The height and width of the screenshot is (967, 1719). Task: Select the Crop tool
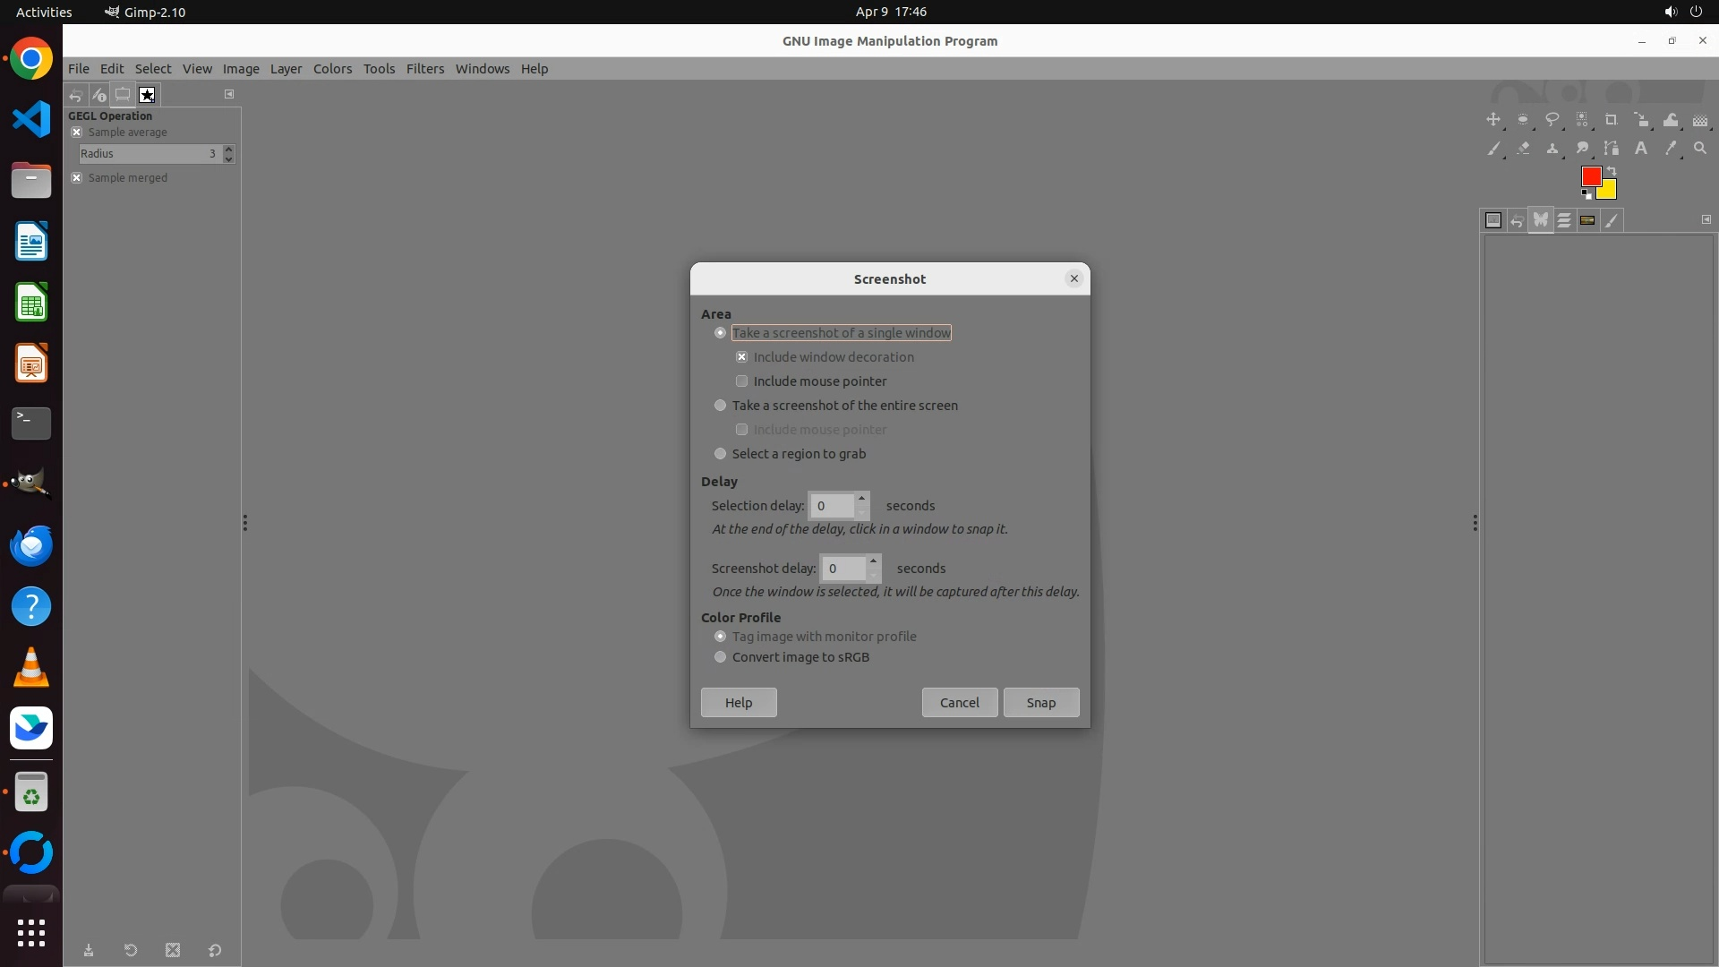point(1612,120)
